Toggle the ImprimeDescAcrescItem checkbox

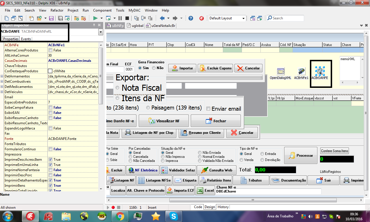(51, 160)
